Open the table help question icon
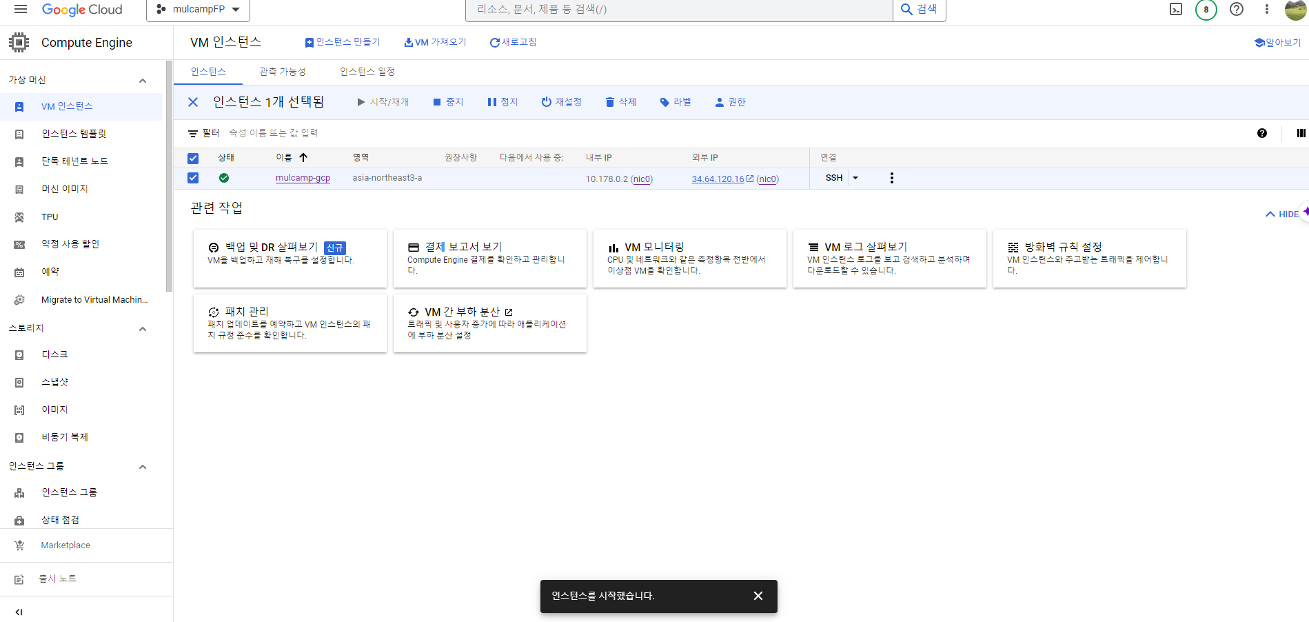Screen dimensions: 1309x622 (x=1262, y=134)
